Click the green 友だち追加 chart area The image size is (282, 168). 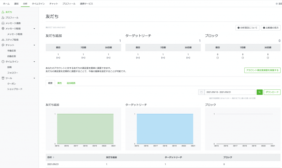point(85,129)
